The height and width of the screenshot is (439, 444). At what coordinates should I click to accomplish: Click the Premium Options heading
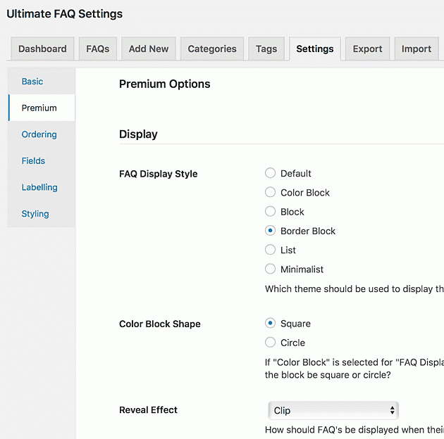164,84
